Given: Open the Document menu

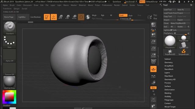Looking at the screenshot, I should click(27, 5).
